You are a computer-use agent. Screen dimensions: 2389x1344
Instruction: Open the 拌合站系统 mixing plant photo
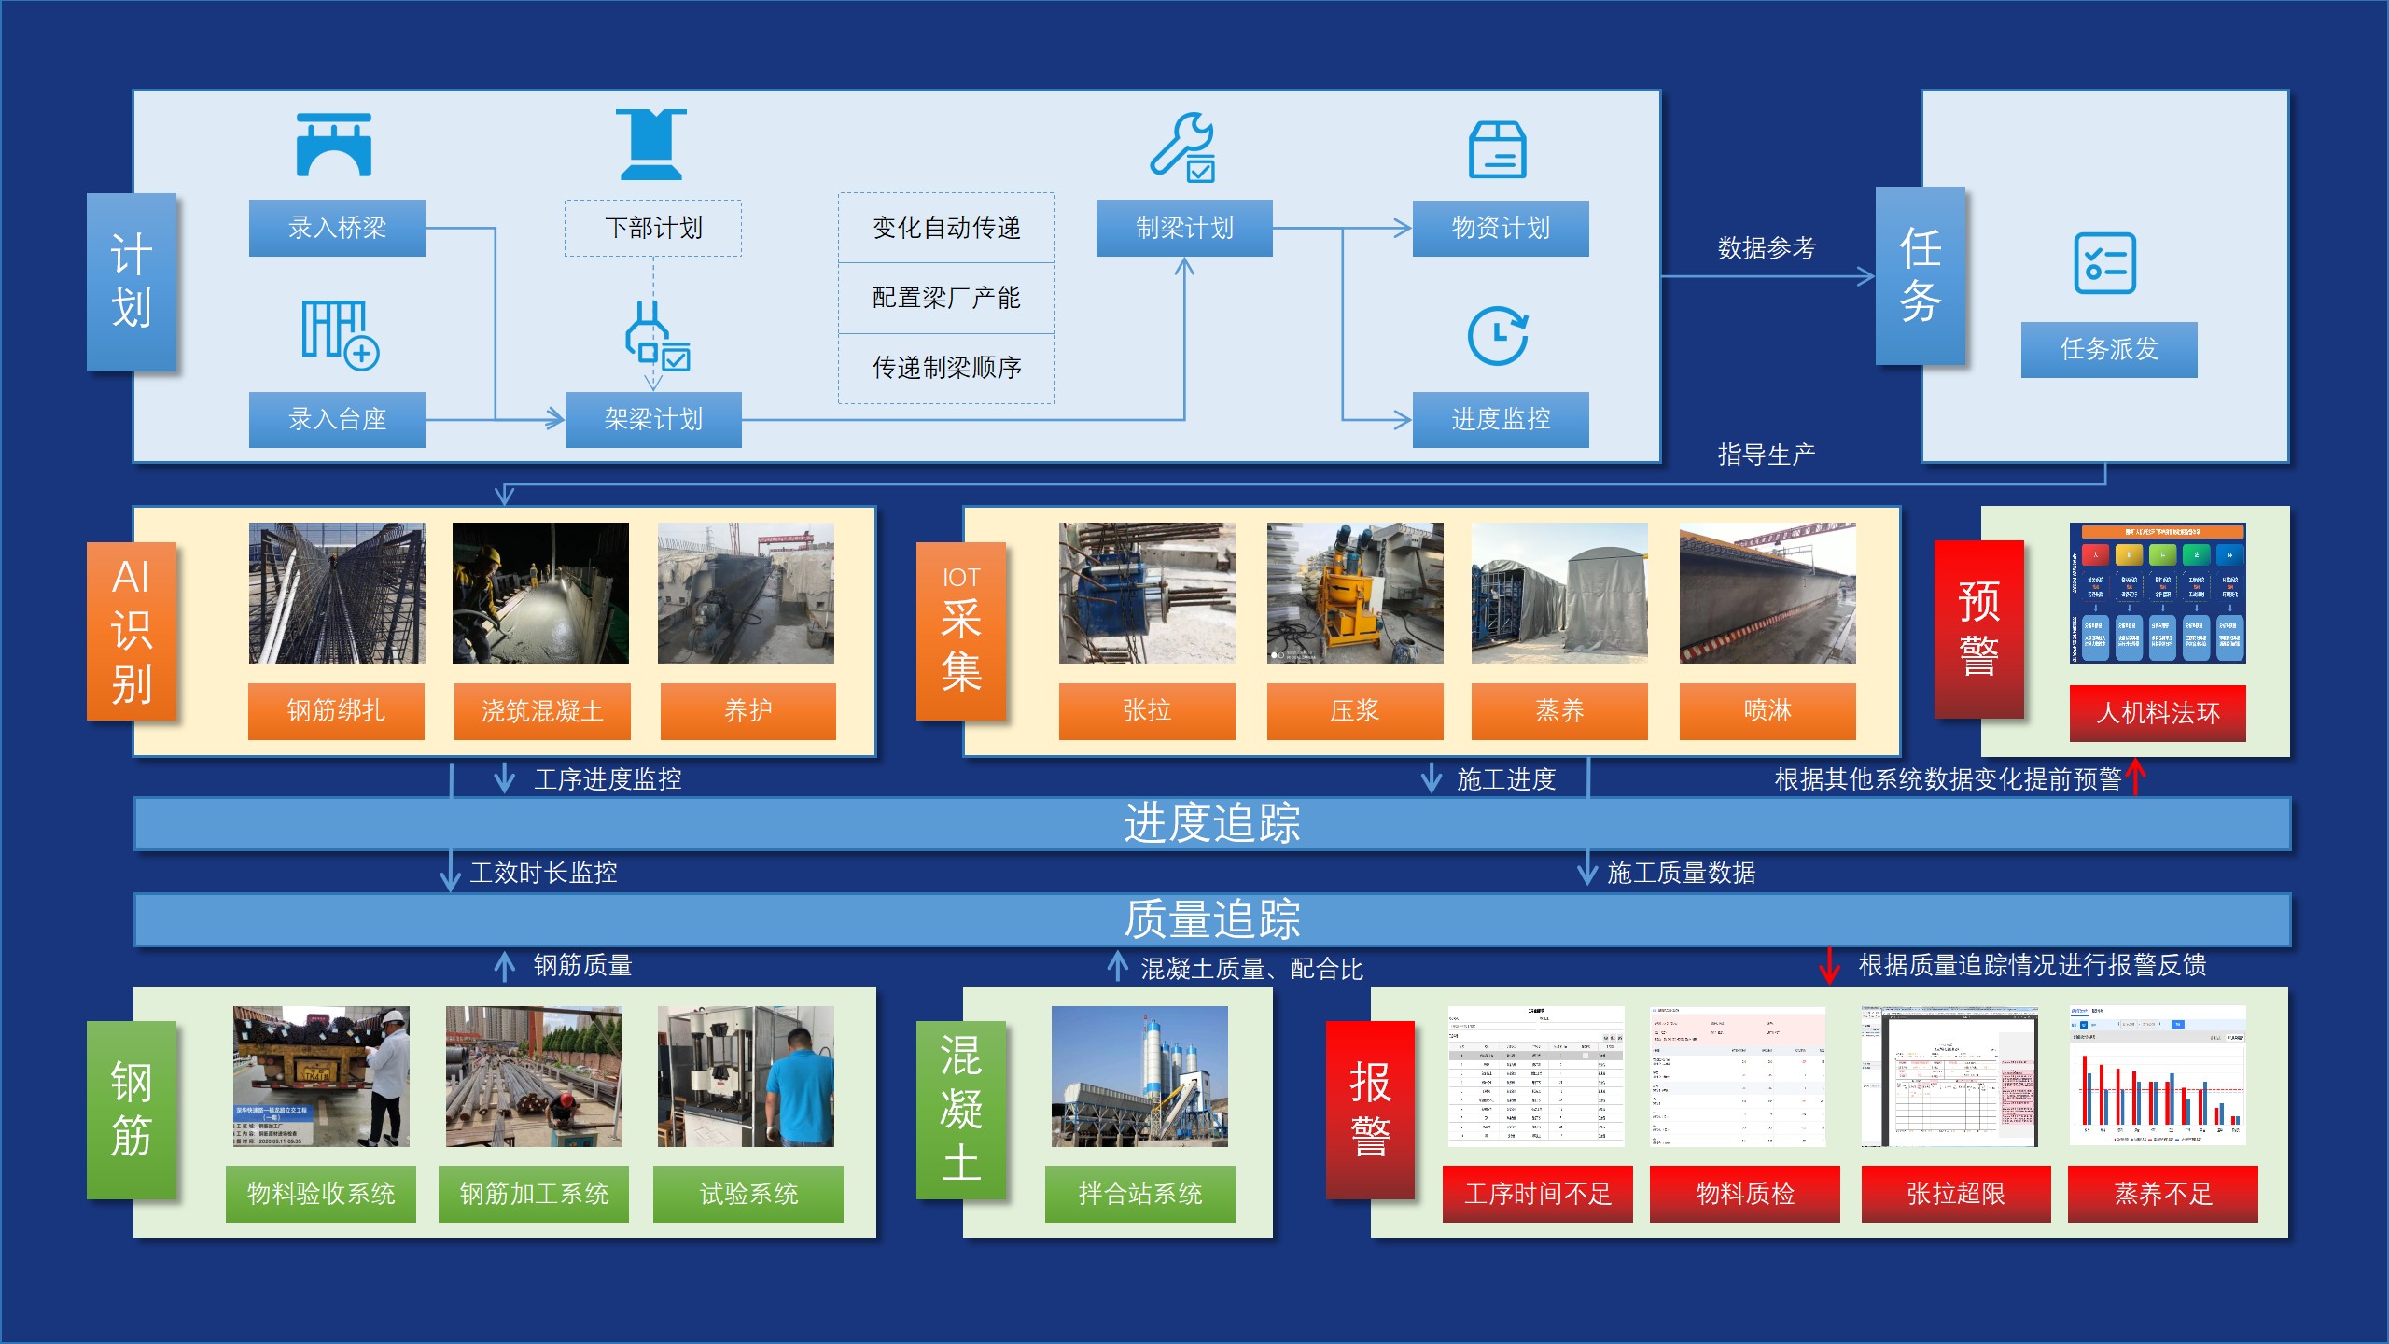pos(1139,1076)
